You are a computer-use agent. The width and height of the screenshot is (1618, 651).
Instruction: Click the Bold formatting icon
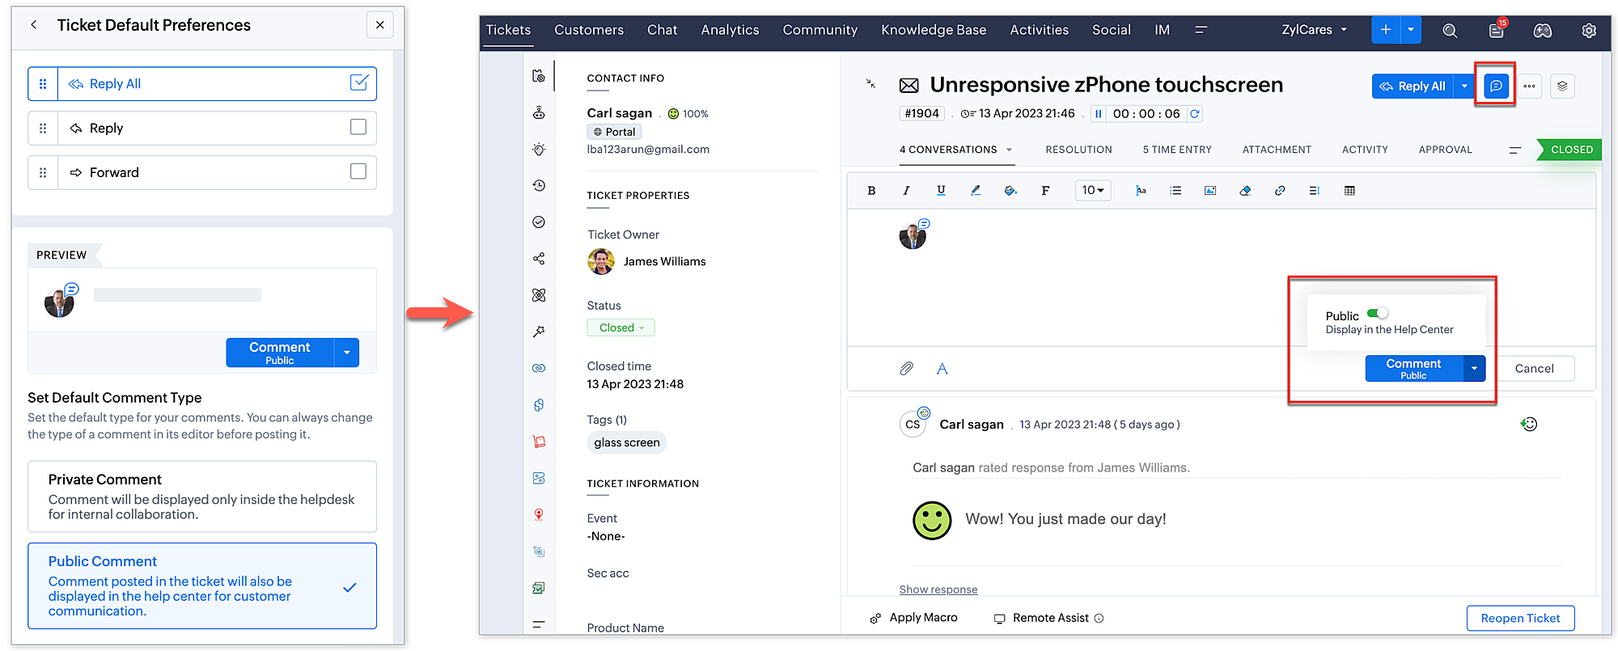(x=871, y=191)
